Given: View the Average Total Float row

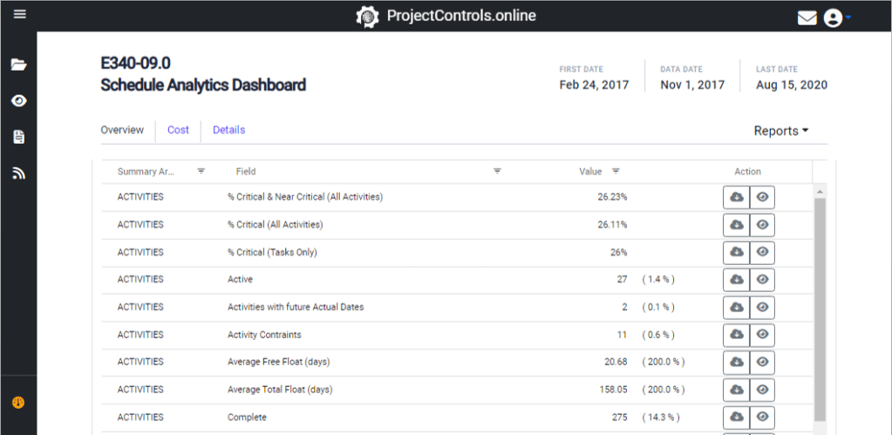Looking at the screenshot, I should click(x=762, y=390).
